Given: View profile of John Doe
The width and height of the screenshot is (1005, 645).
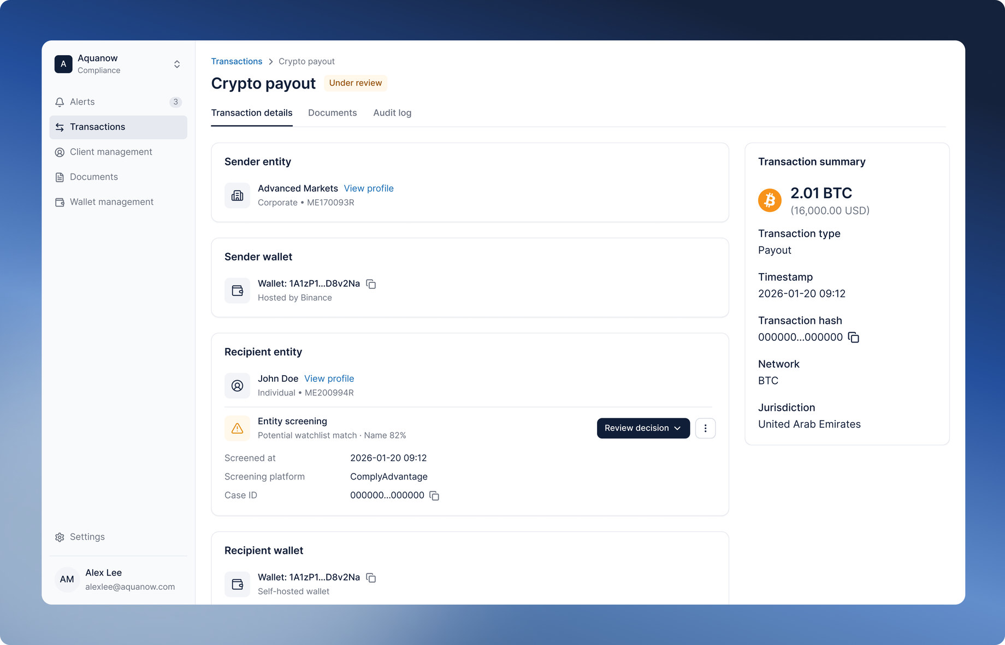Looking at the screenshot, I should click(x=329, y=378).
